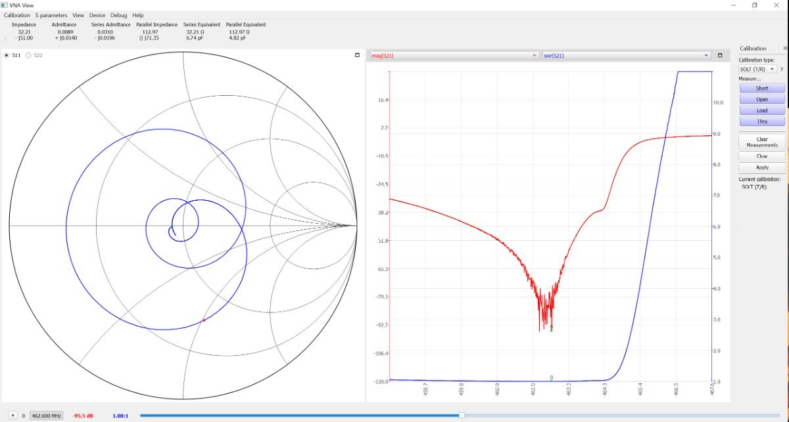Screen dimensions: 789x422
Task: Measure the Thru calibration standard
Action: coord(762,121)
